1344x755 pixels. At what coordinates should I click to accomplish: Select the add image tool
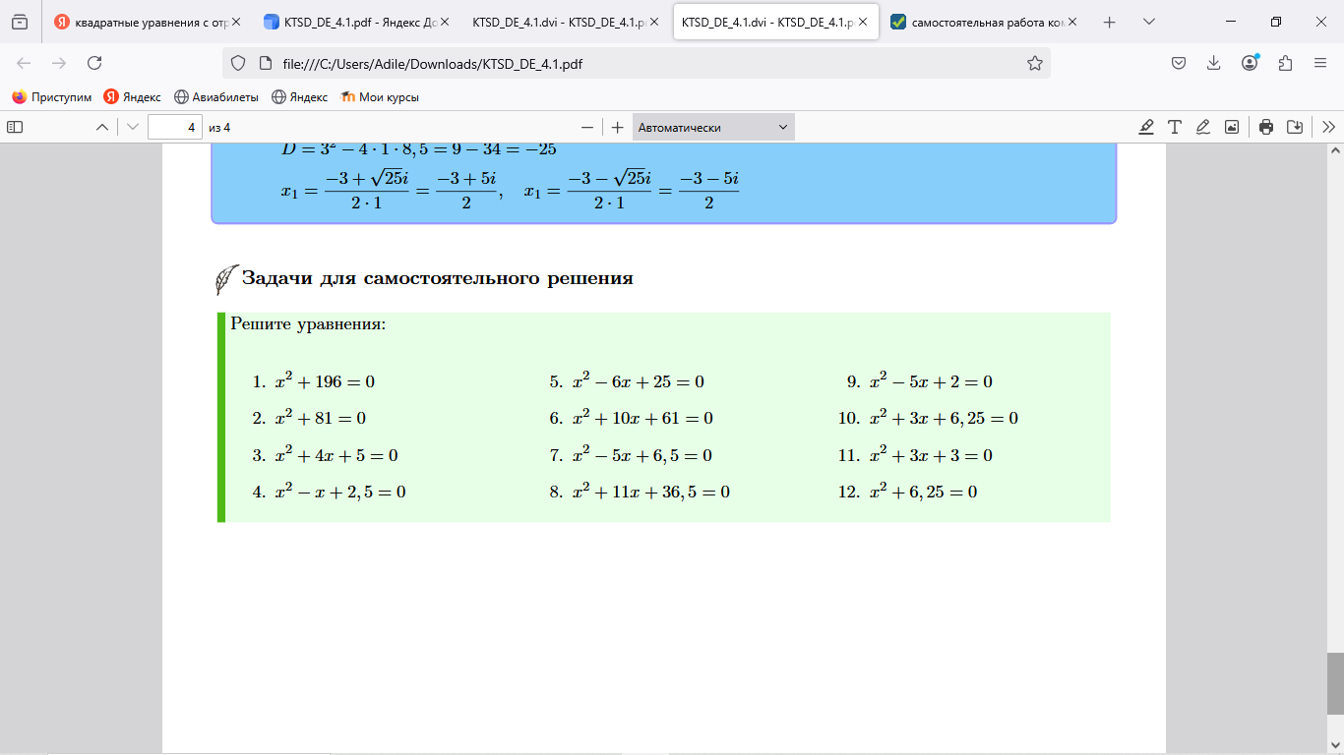pos(1231,127)
